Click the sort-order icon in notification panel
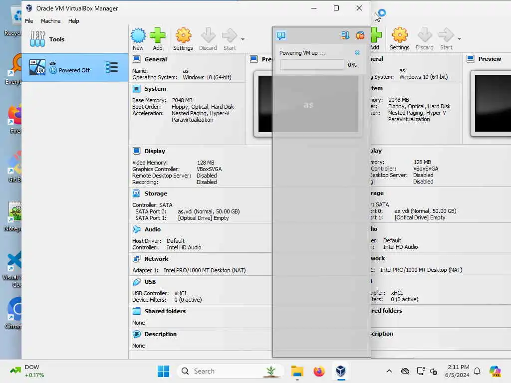 point(345,35)
